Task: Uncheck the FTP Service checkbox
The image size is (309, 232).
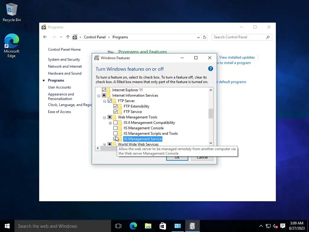Action: (x=116, y=112)
